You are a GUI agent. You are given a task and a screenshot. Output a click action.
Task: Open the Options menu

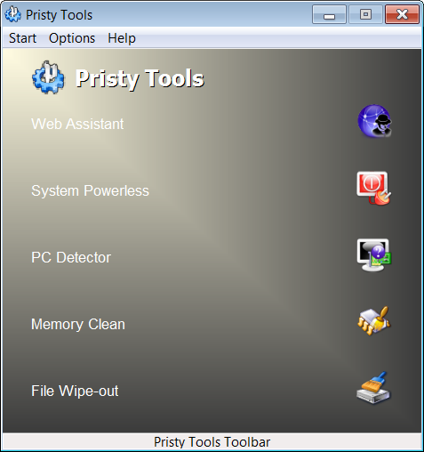72,38
